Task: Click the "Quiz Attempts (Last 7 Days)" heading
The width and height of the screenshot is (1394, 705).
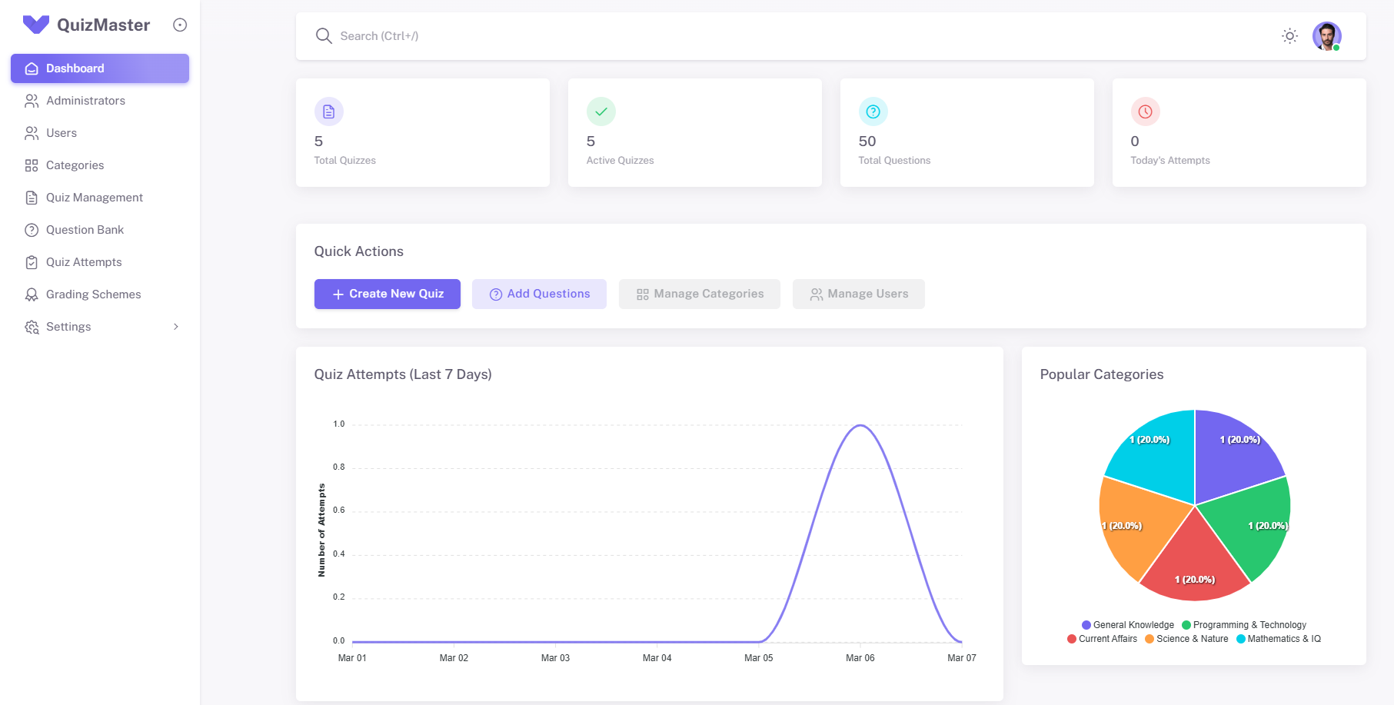Action: pos(403,374)
